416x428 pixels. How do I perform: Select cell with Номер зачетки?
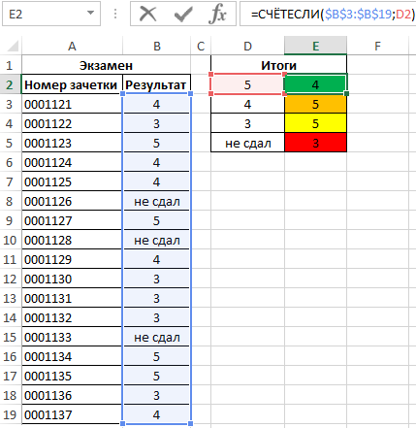coord(72,84)
